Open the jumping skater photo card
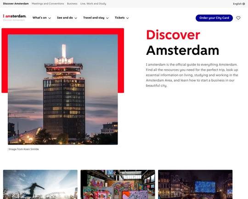This screenshot has width=248, height=199. [40, 184]
